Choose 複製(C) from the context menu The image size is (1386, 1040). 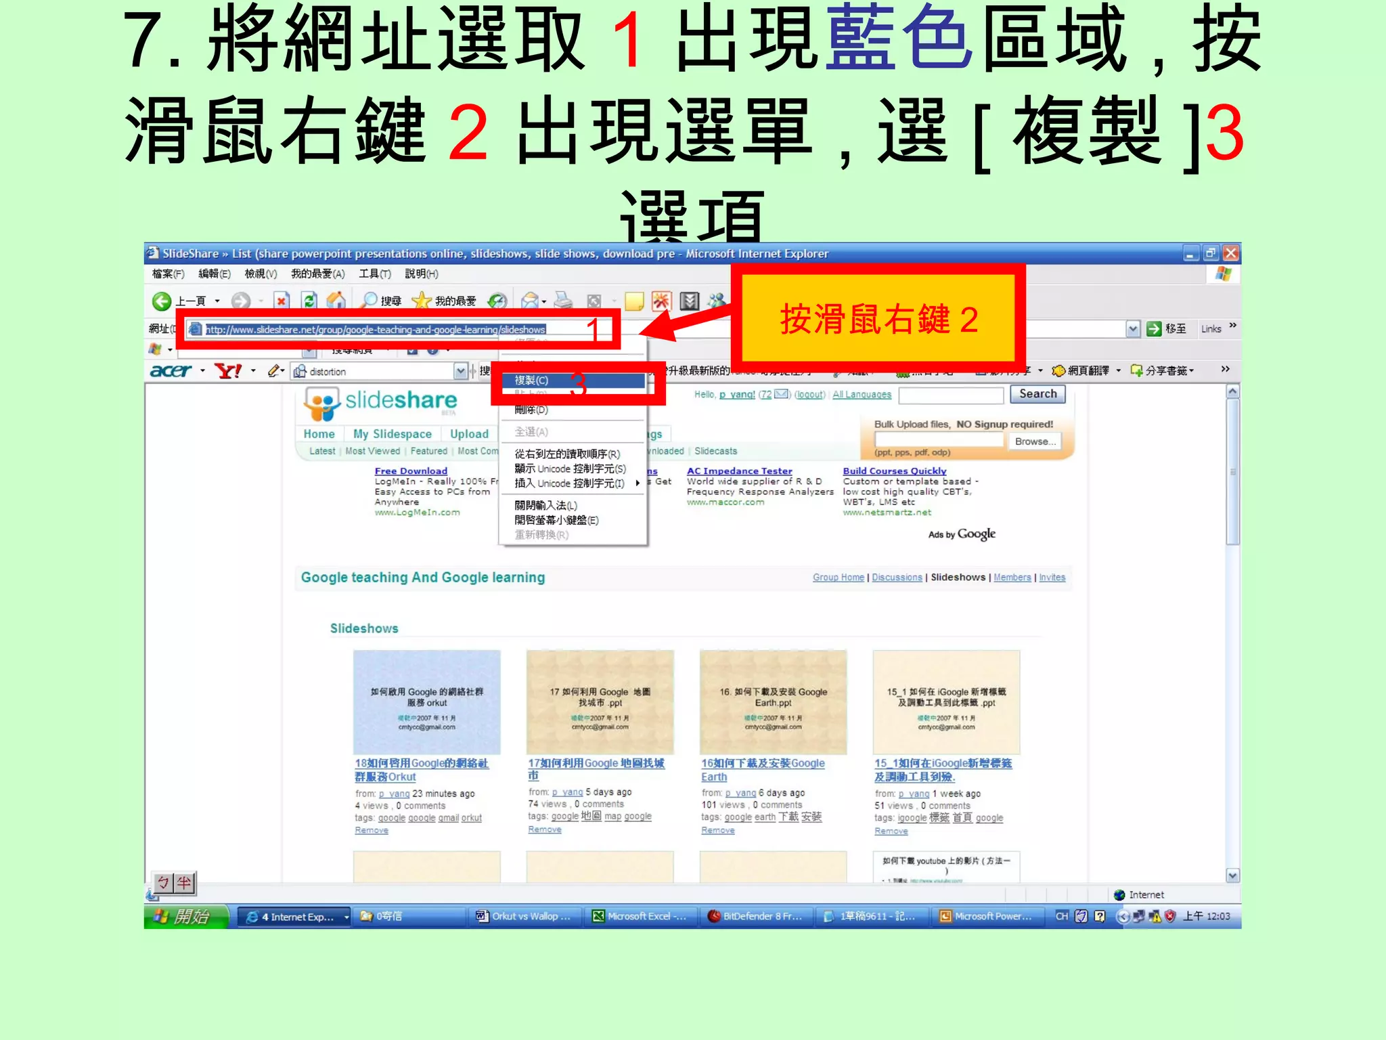tap(531, 381)
